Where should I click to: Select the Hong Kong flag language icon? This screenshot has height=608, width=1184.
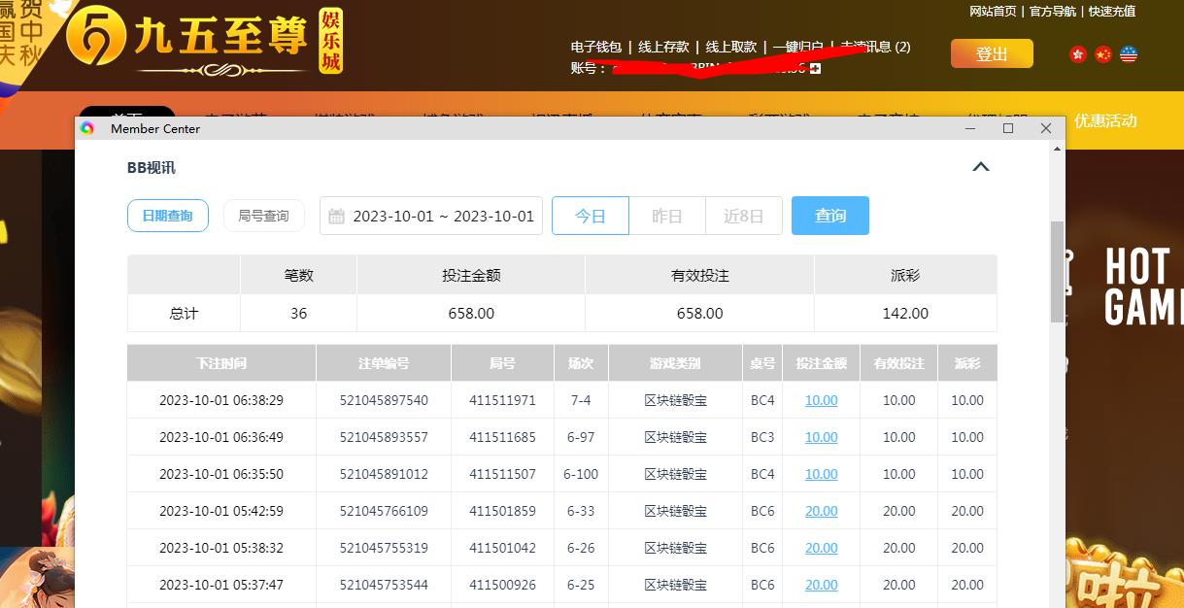tap(1077, 54)
